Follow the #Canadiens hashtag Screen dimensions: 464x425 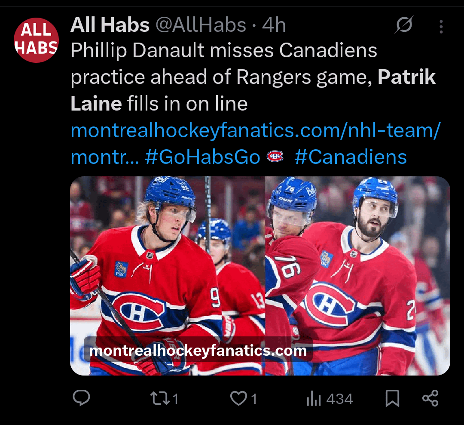point(351,157)
